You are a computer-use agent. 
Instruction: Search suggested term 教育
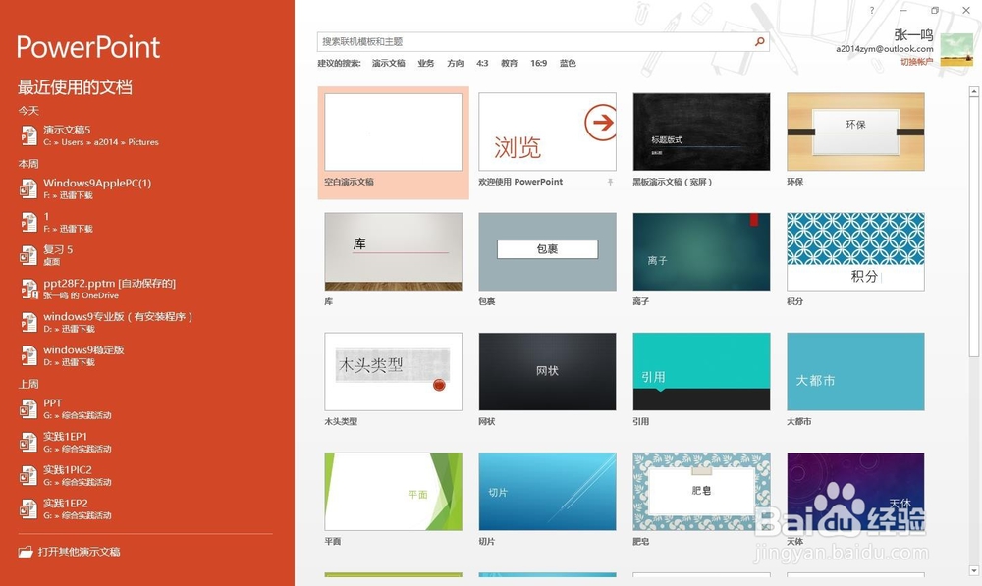pos(509,63)
